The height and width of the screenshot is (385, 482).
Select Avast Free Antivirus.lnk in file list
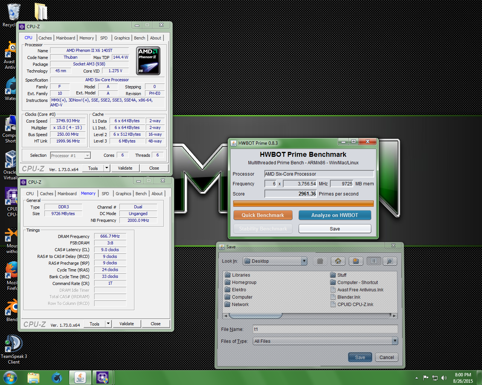coord(357,290)
